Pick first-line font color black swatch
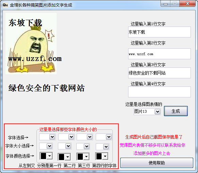The height and width of the screenshot is (173, 198). [43, 156]
